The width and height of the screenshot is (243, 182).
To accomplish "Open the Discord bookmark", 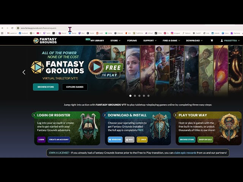I will point(62,33).
